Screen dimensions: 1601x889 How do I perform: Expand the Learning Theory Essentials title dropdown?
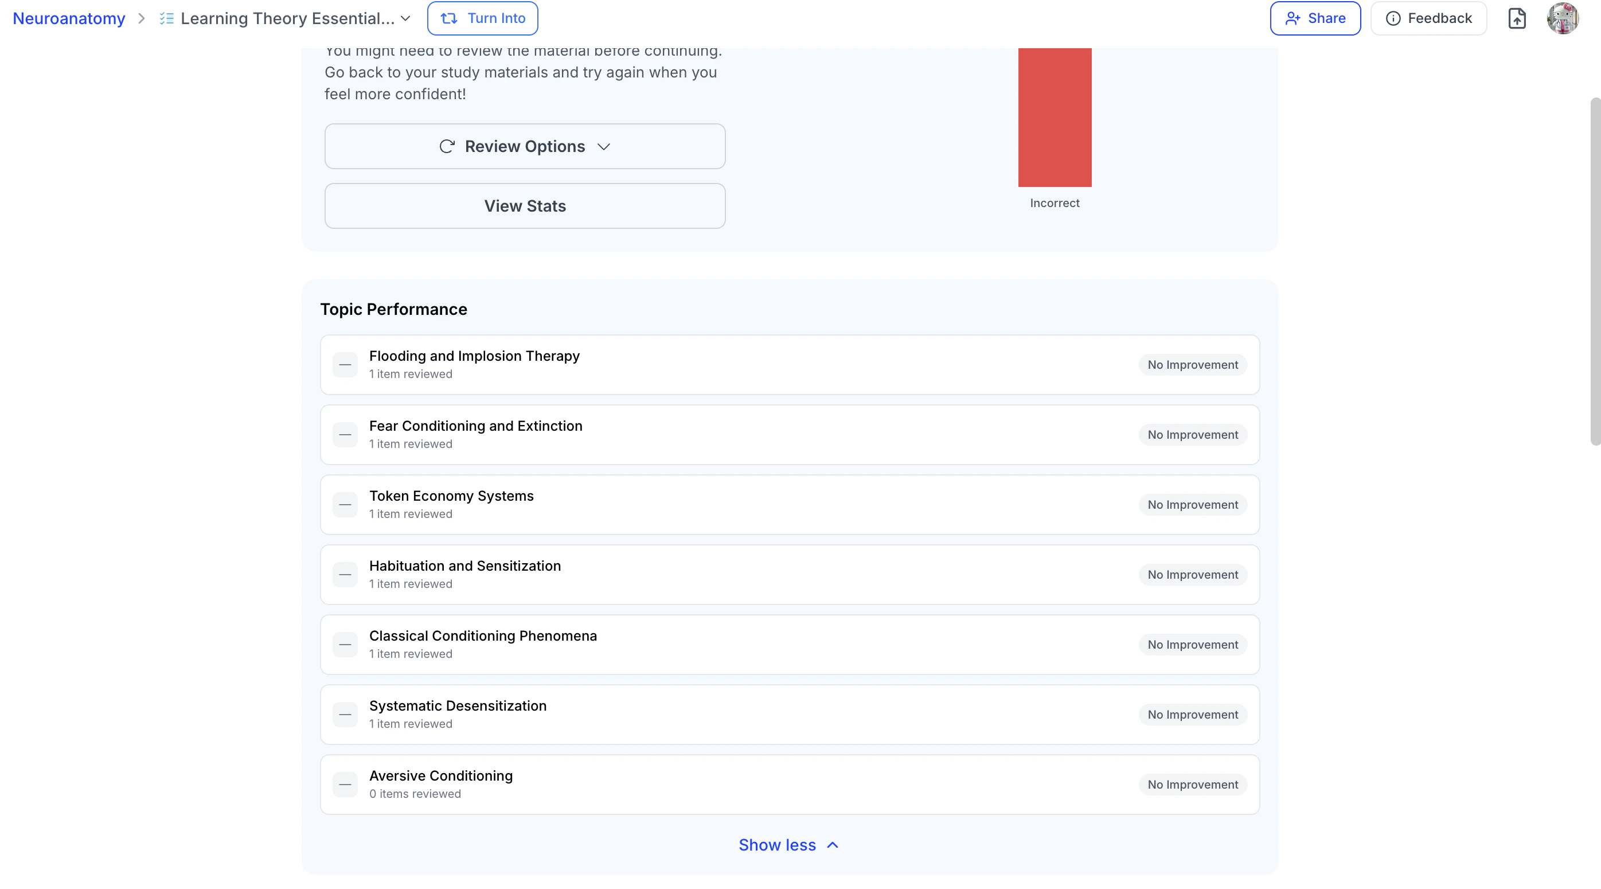405,19
